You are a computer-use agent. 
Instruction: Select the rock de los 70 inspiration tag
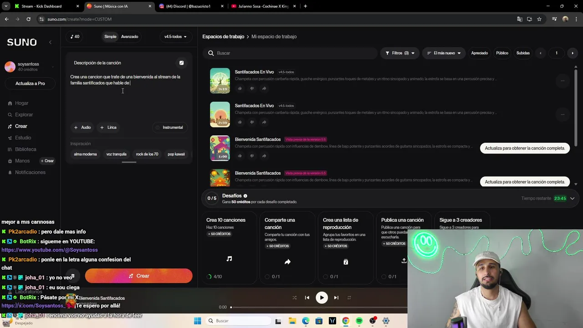[147, 154]
